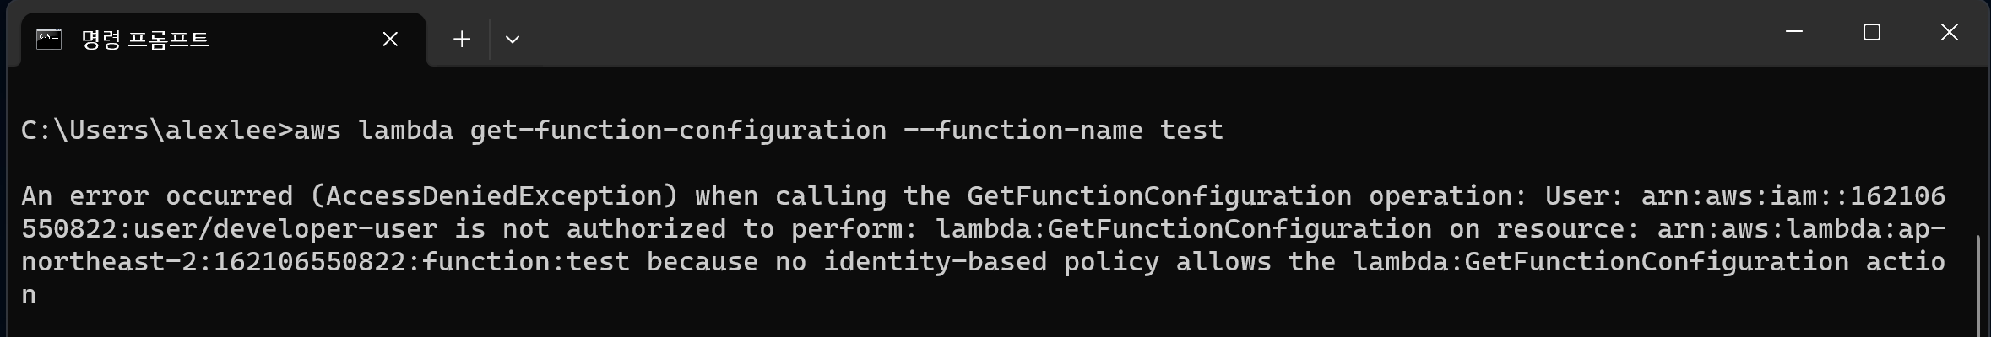Click the arn:aws:lambda:ap- resource text
Screen dimensions: 1991x337
[1801, 229]
